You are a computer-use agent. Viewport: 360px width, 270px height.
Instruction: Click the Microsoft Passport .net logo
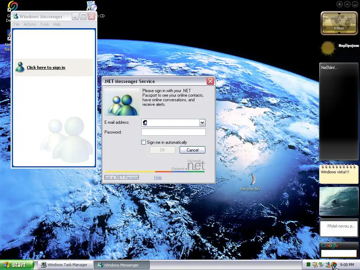188,165
